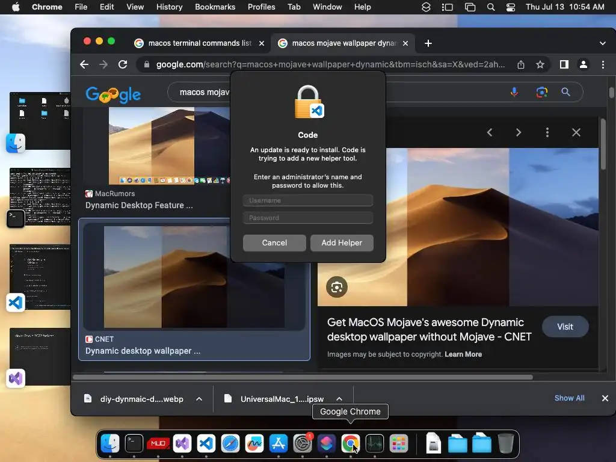616x462 pixels.
Task: Close the macos terminal commands tab
Action: (262, 43)
